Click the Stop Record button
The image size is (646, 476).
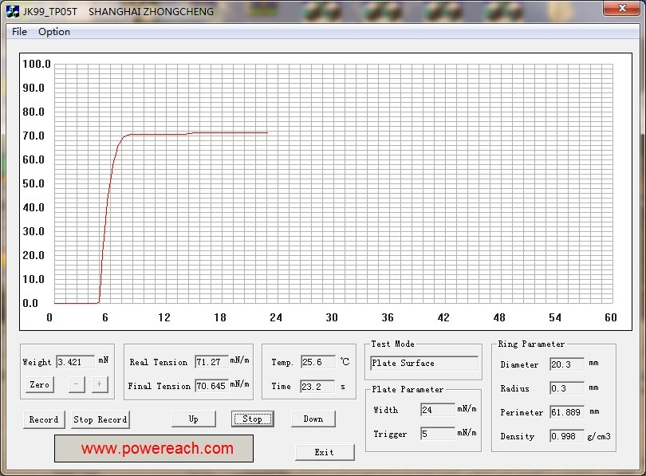100,419
